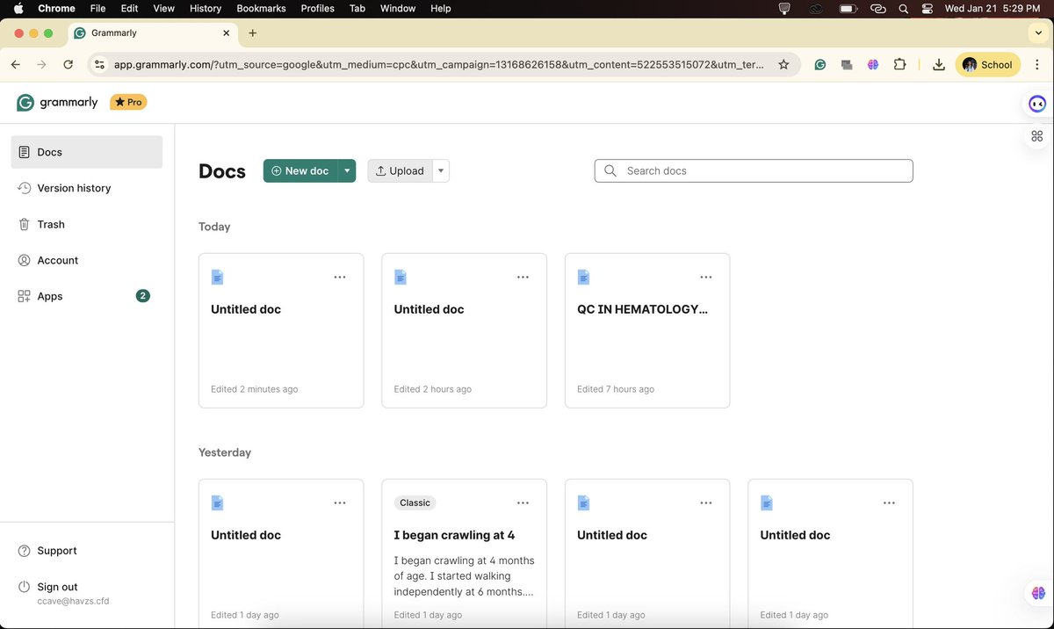Open the Apps sidebar item
Screen dimensions: 1054x629
pyautogui.click(x=86, y=296)
